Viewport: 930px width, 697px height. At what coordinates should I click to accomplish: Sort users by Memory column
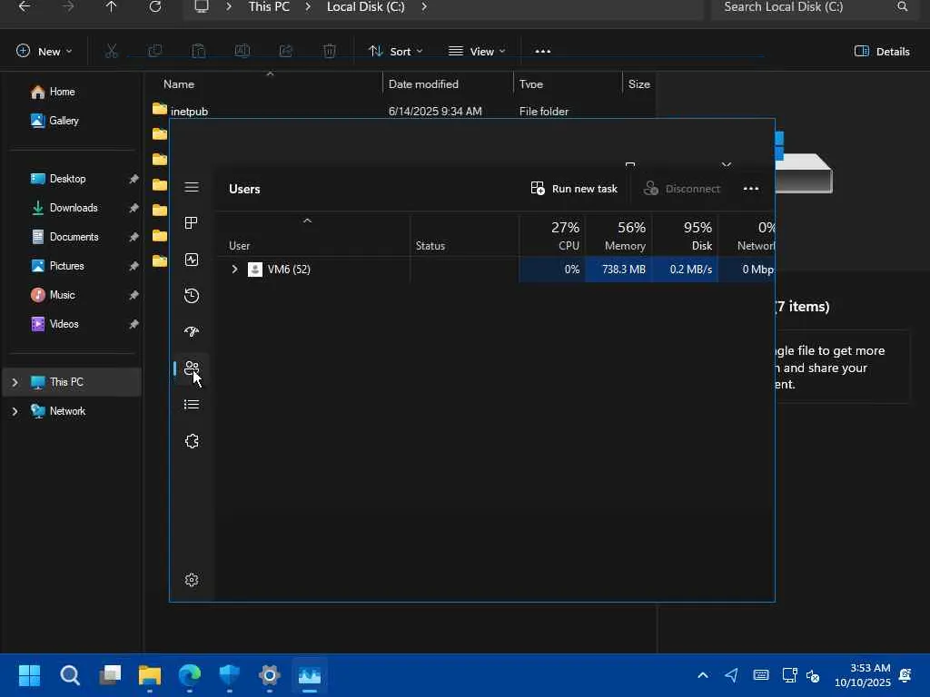(x=618, y=236)
